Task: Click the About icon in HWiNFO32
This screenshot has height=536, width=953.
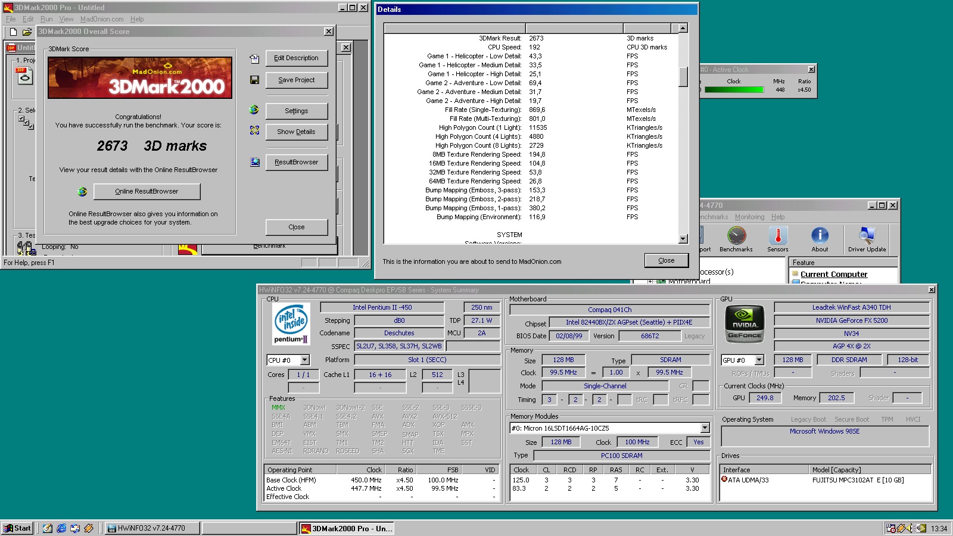Action: pyautogui.click(x=820, y=238)
